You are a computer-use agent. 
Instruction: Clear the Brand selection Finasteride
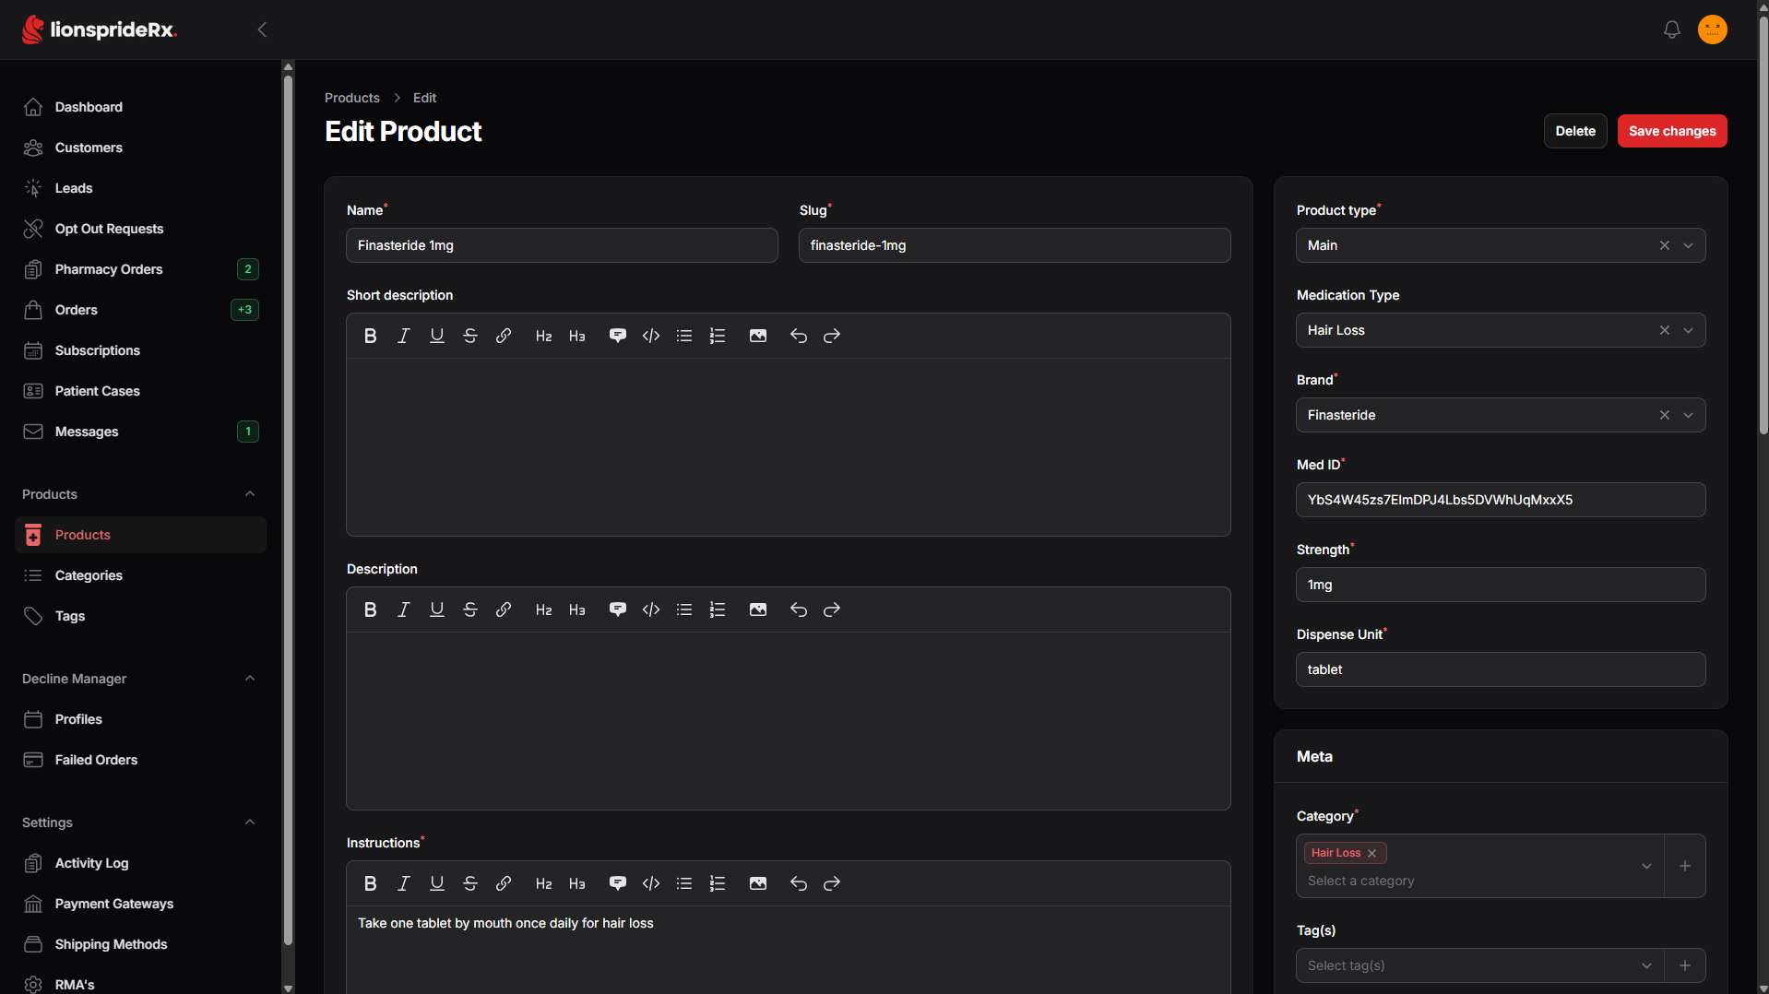1664,415
